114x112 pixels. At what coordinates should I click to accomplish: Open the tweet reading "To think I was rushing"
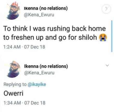point(55,33)
